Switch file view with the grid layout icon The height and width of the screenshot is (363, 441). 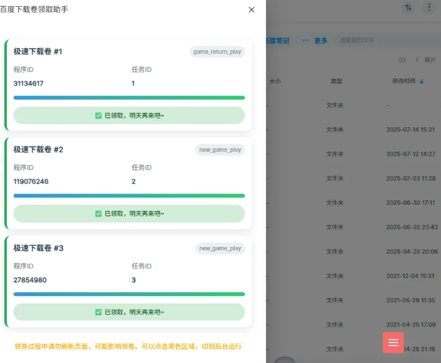402,60
